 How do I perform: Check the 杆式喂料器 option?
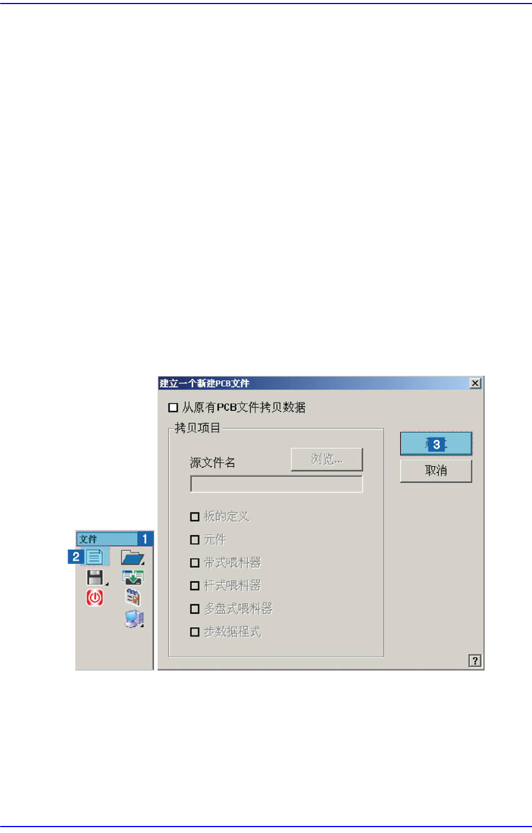[195, 586]
